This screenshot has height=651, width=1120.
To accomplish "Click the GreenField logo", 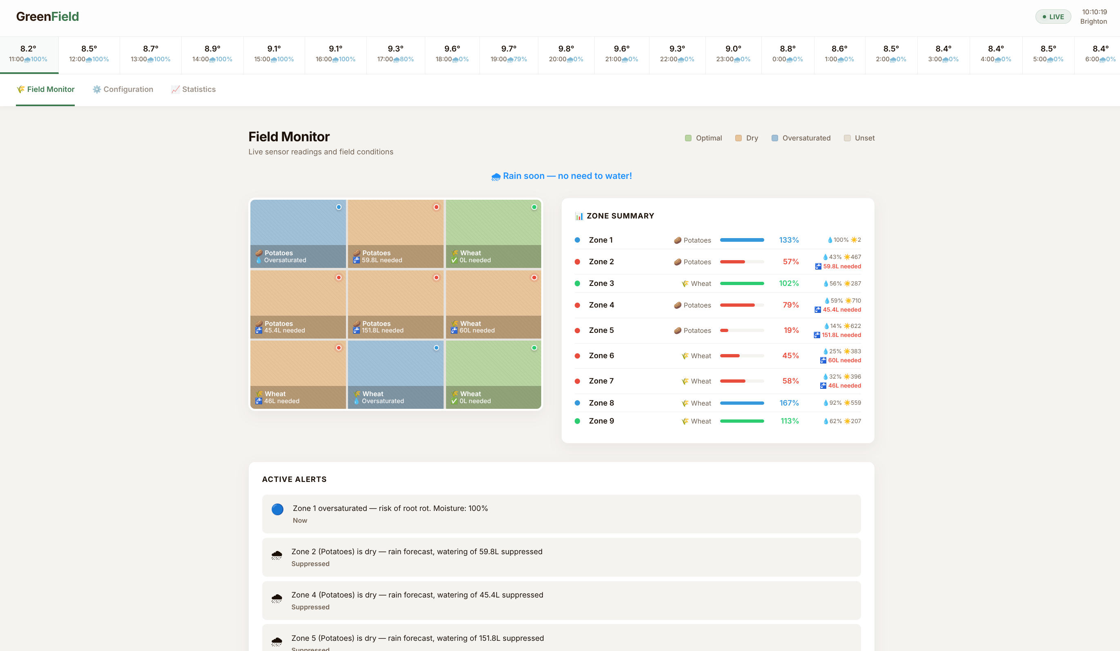I will point(47,16).
